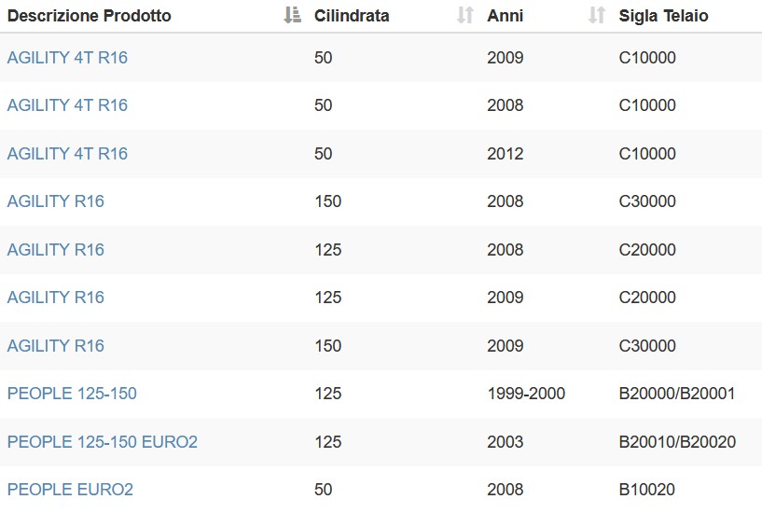The width and height of the screenshot is (762, 513).
Task: Sort by the Descrizione Prodotto column header
Action: tap(90, 16)
